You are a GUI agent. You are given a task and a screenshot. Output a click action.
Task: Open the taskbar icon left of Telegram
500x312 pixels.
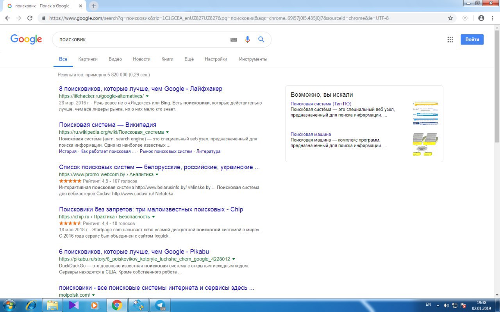[138, 305]
